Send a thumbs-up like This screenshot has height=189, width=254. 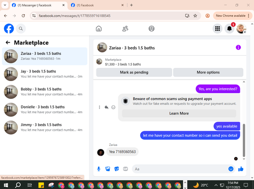(x=241, y=169)
